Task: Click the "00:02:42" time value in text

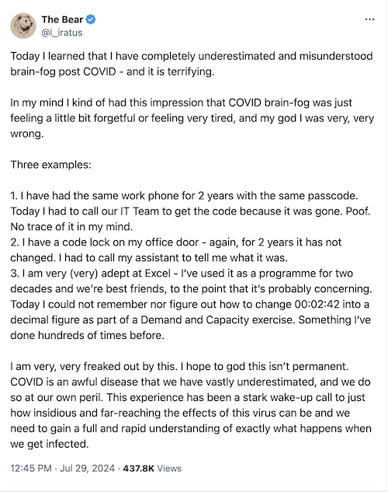Action: [x=317, y=304]
